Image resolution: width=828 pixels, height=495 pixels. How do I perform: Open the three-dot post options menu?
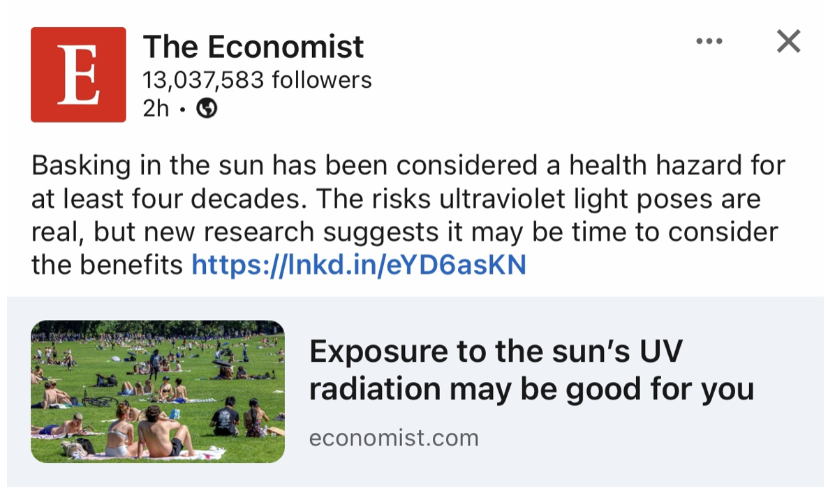[709, 42]
